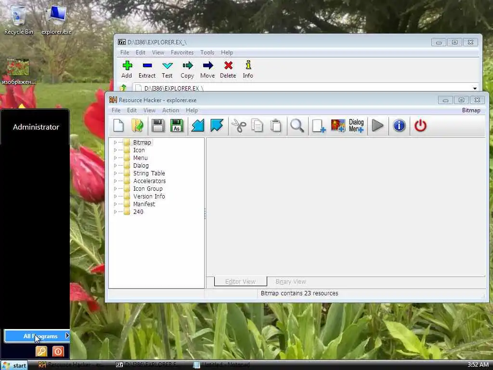Image resolution: width=493 pixels, height=370 pixels.
Task: Select the Icon Group tree item label
Action: [148, 189]
